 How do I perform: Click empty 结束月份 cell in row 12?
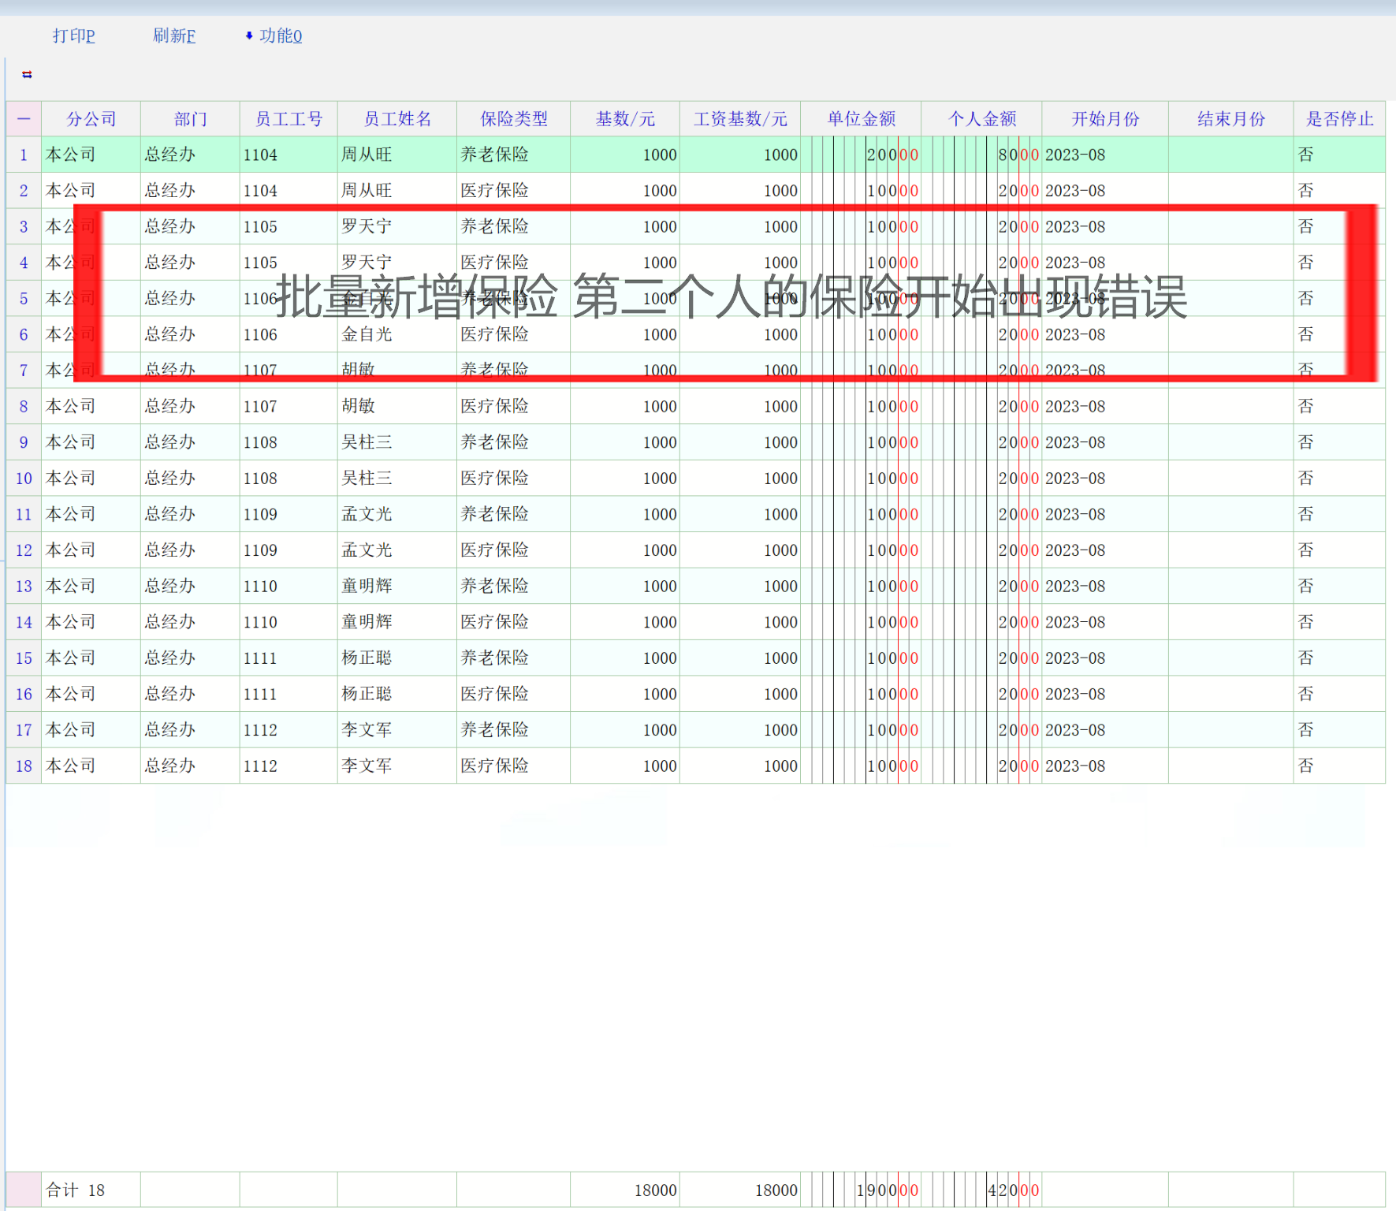click(x=1230, y=550)
